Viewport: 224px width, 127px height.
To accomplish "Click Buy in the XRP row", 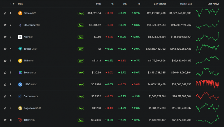I will point(81,37).
